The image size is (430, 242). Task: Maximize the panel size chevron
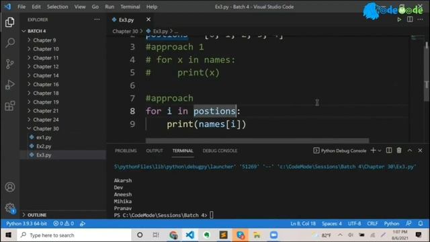click(409, 151)
